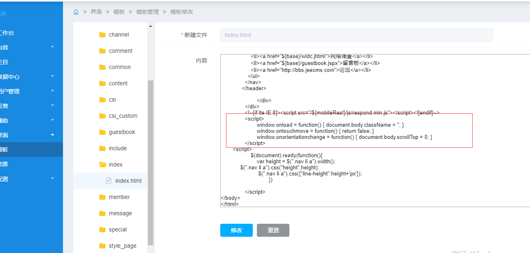This screenshot has height=253, width=530.
Task: Click inside the 内容 code textarea
Action: (375, 130)
